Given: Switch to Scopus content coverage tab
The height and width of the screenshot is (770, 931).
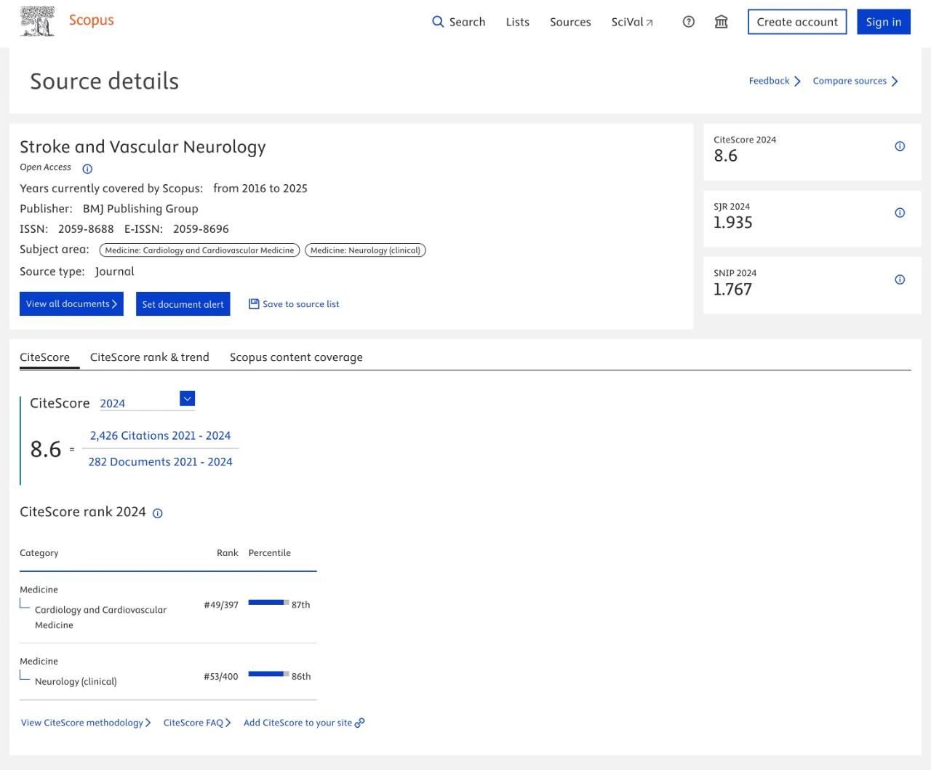Looking at the screenshot, I should point(296,357).
